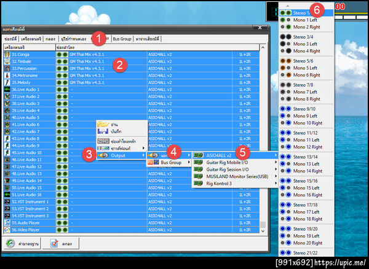The width and height of the screenshot is (369, 269).
Task: Click the blue dots icon for Stereo 9/10
Action: (x=285, y=109)
